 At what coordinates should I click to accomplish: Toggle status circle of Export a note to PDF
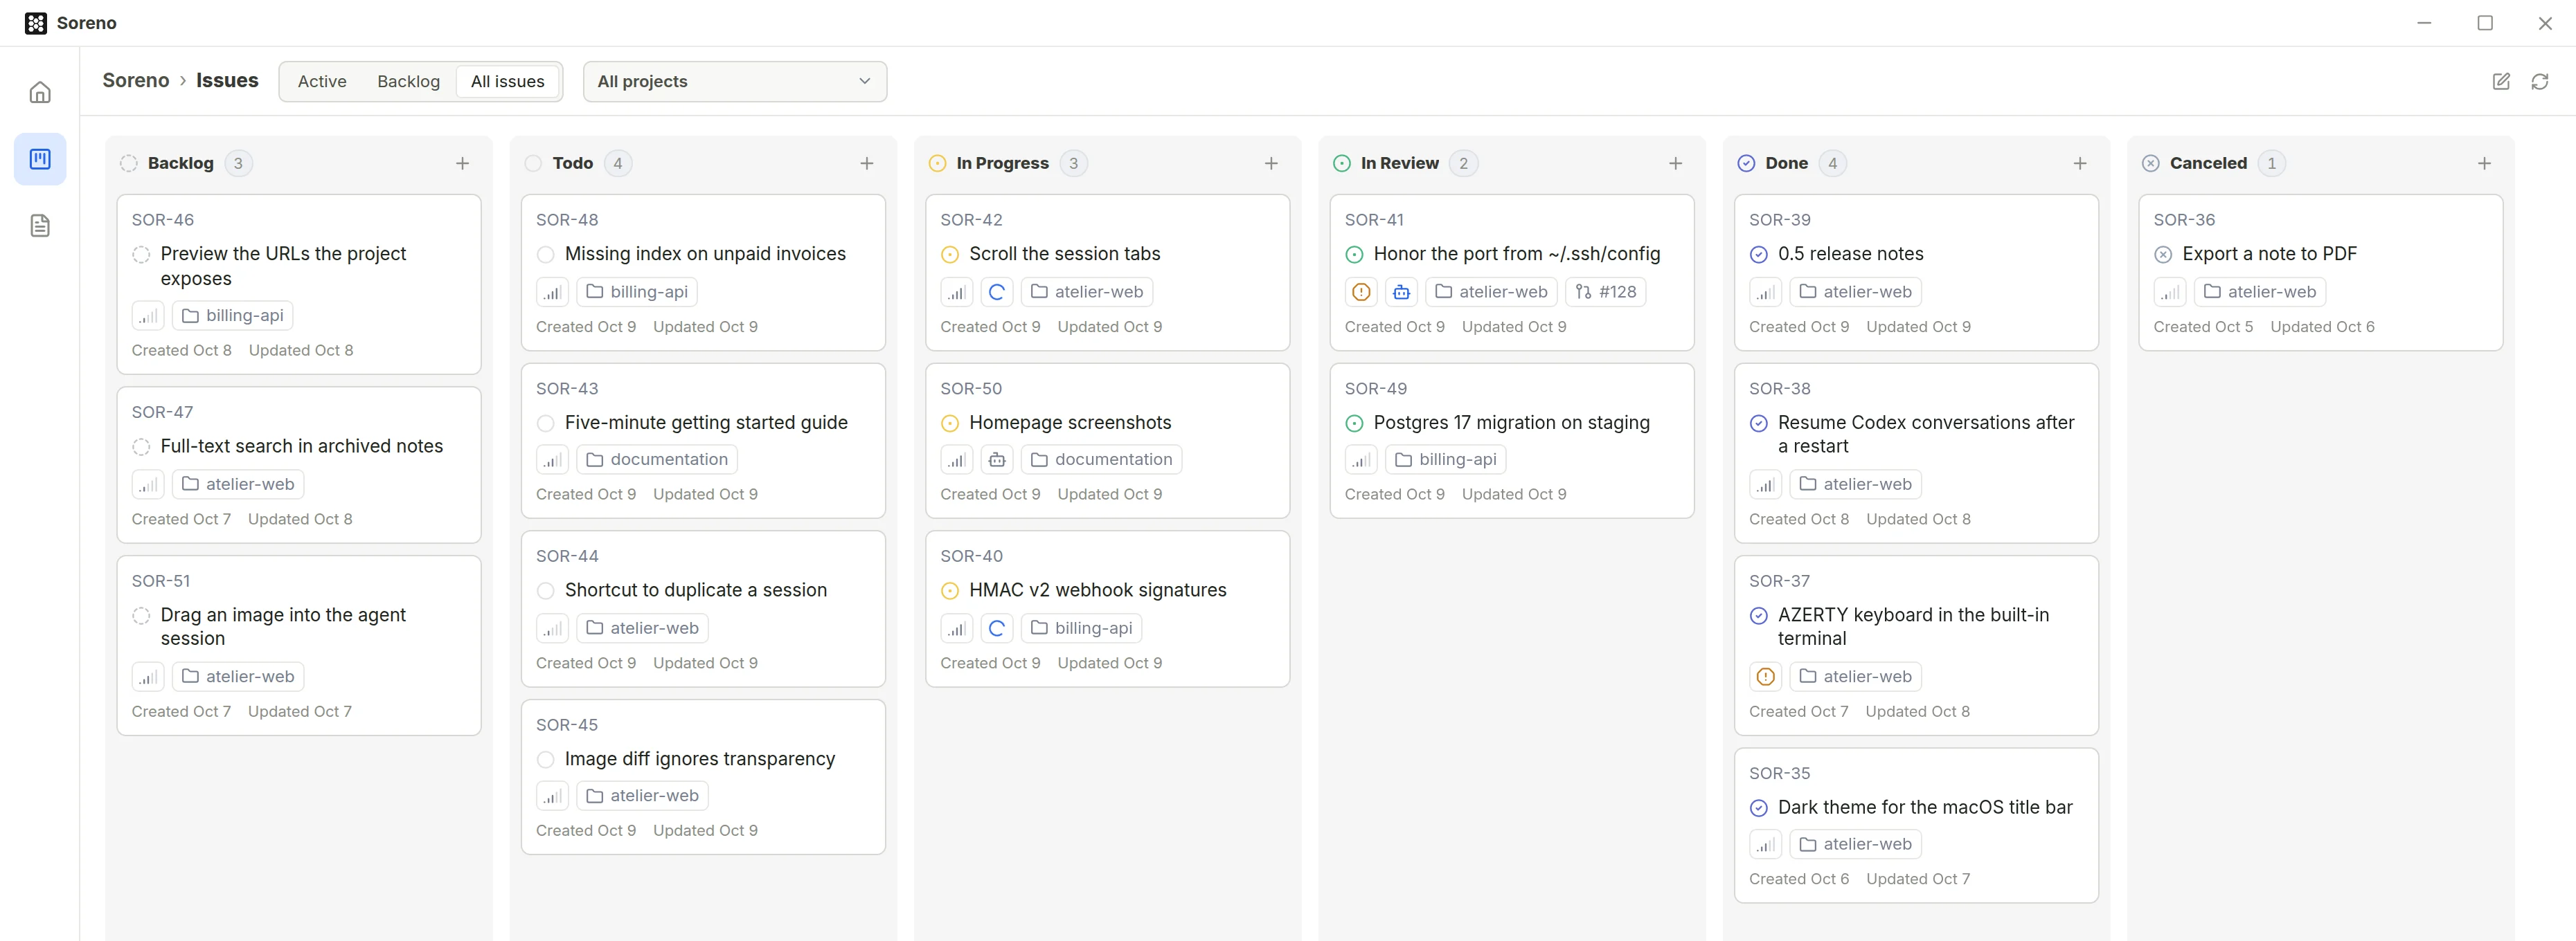[x=2163, y=255]
